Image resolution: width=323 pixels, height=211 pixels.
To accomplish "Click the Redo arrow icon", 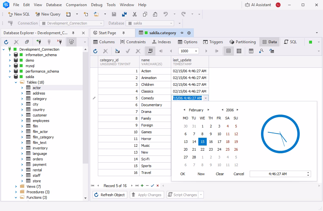I will pyautogui.click(x=183, y=14).
